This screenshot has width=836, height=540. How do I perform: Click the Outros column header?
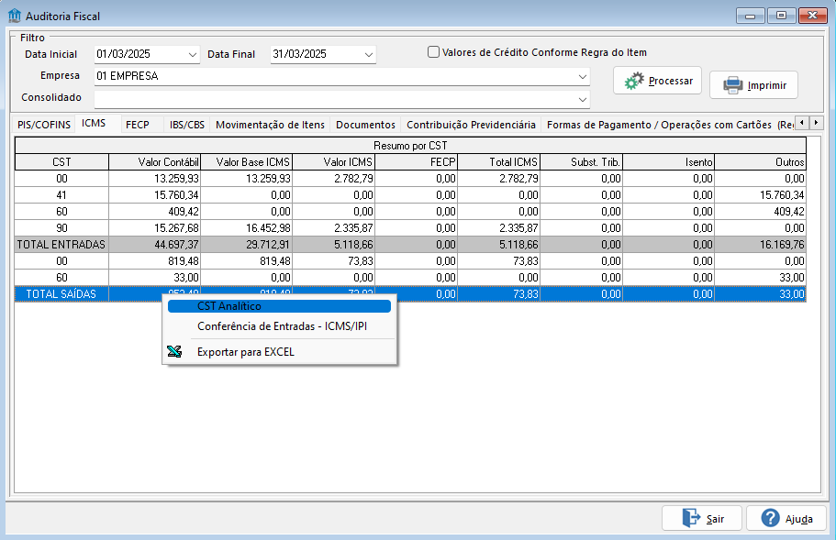pyautogui.click(x=760, y=162)
